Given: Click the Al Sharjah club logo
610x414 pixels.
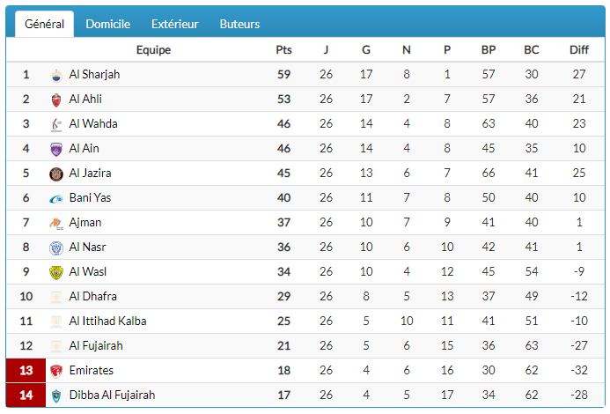Looking at the screenshot, I should point(56,75).
